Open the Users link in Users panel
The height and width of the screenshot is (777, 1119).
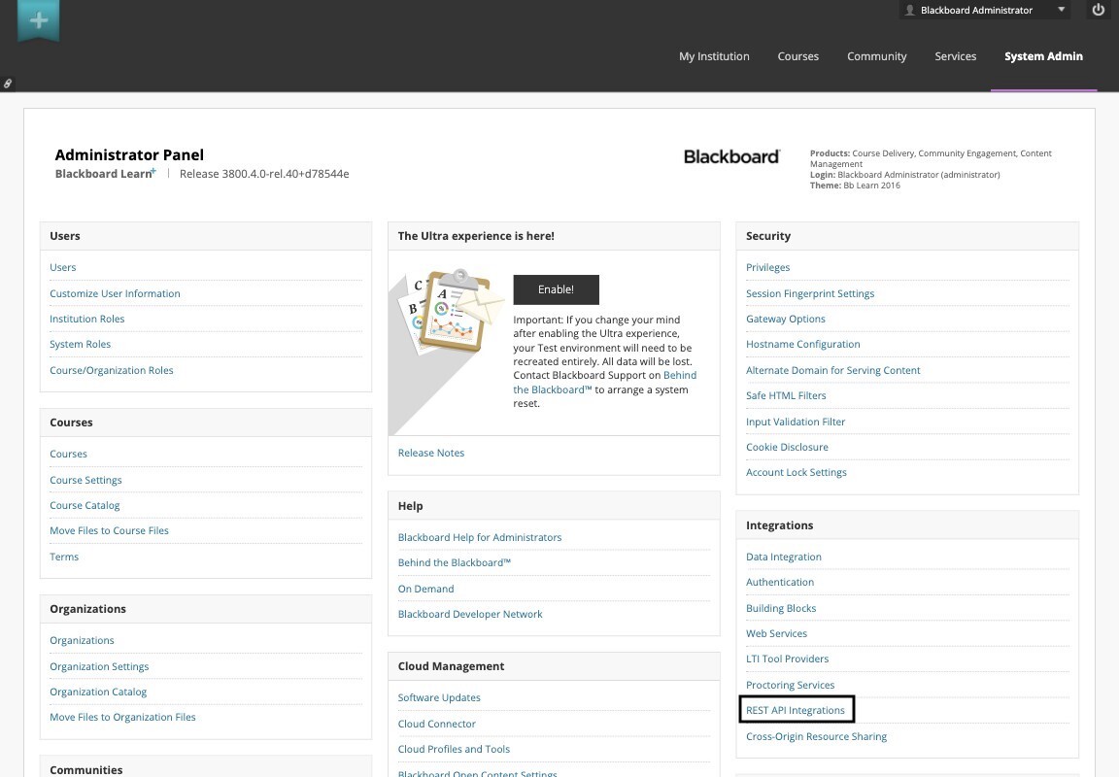pyautogui.click(x=63, y=267)
